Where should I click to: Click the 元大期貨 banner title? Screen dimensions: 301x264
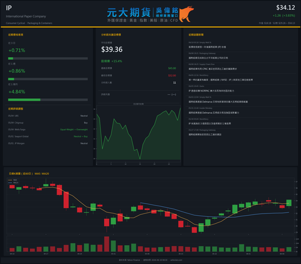129,13
